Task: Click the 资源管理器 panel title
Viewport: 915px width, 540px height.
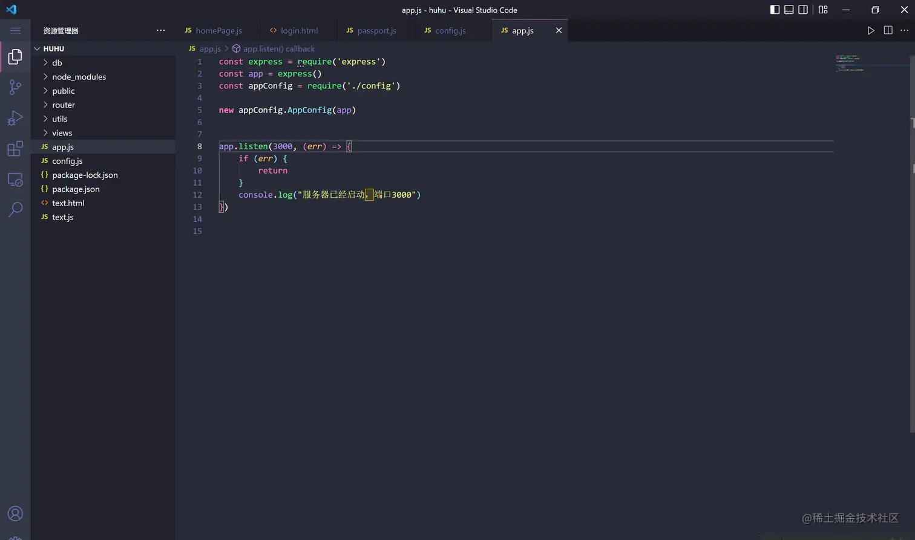Action: (61, 30)
